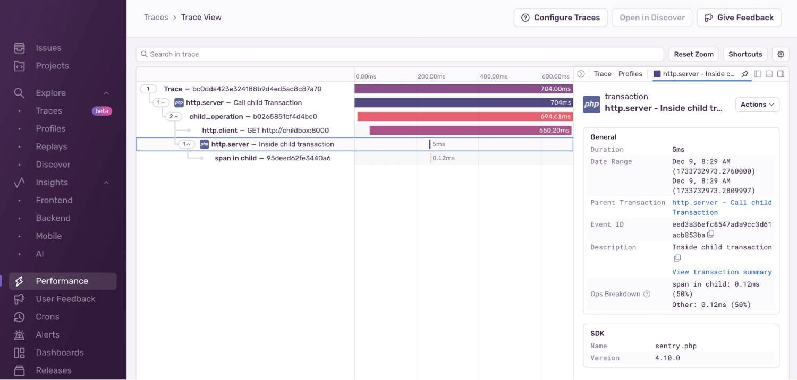The width and height of the screenshot is (797, 380).
Task: Switch drawer to bottom layout
Action: pyautogui.click(x=769, y=74)
